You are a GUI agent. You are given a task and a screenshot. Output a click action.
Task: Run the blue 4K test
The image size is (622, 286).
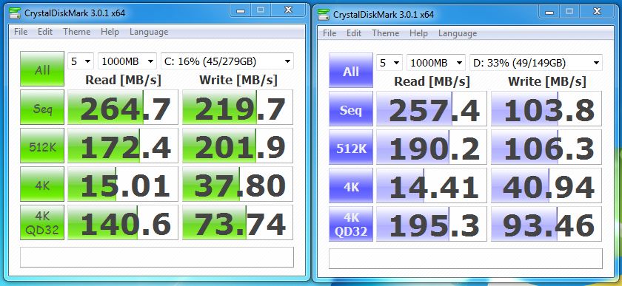click(x=351, y=185)
